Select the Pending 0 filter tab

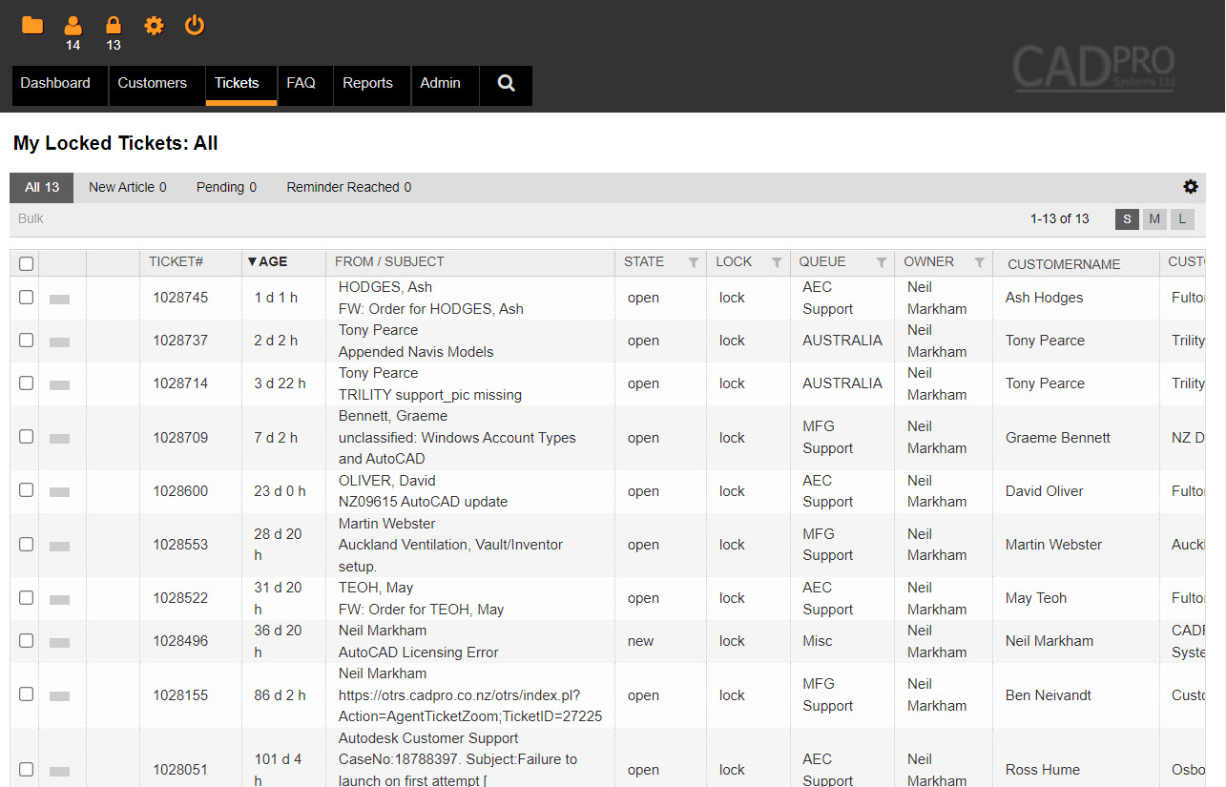[x=226, y=188]
